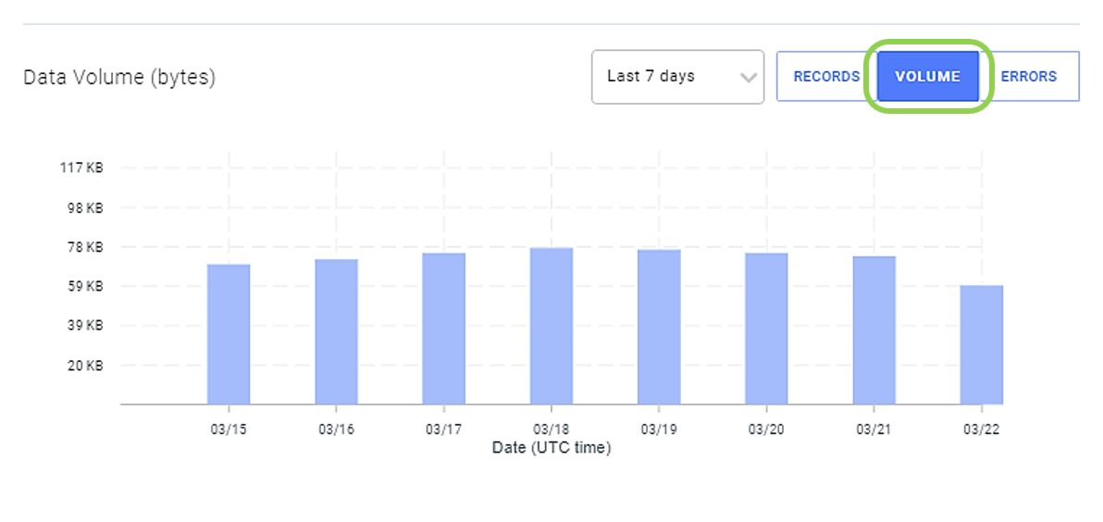Click the 03/19 date label
The image size is (1103, 522).
point(659,429)
